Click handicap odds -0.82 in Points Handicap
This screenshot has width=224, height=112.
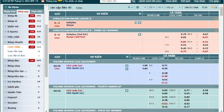click(x=164, y=104)
